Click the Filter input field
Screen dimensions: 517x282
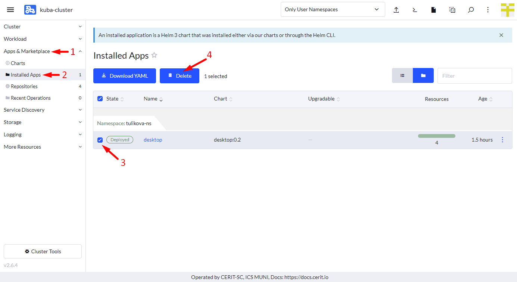[x=474, y=76]
